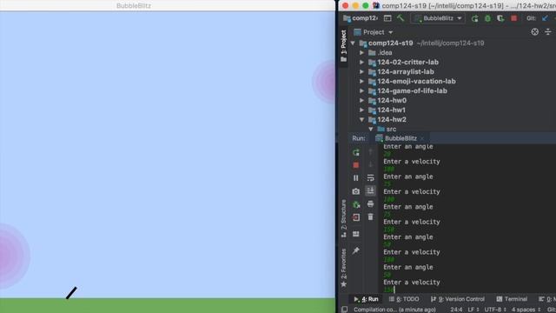Click the Down stack trace arrow icon
Viewport: 556px width, 313px height.
[371, 164]
